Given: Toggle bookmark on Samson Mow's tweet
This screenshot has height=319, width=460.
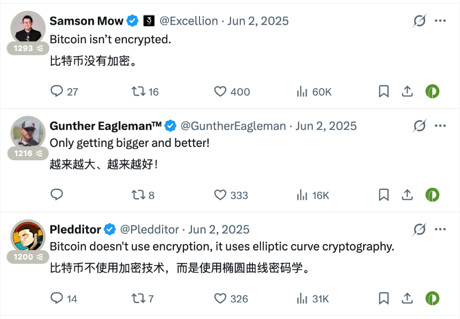Looking at the screenshot, I should [384, 91].
